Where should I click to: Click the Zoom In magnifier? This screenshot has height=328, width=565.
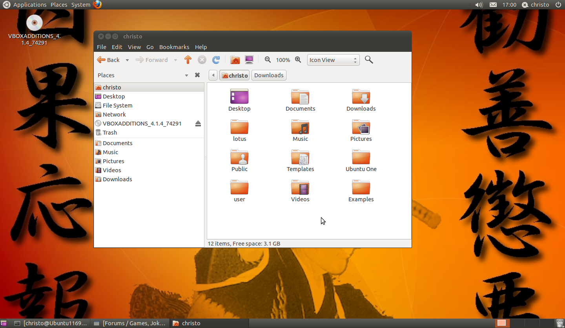click(x=298, y=60)
